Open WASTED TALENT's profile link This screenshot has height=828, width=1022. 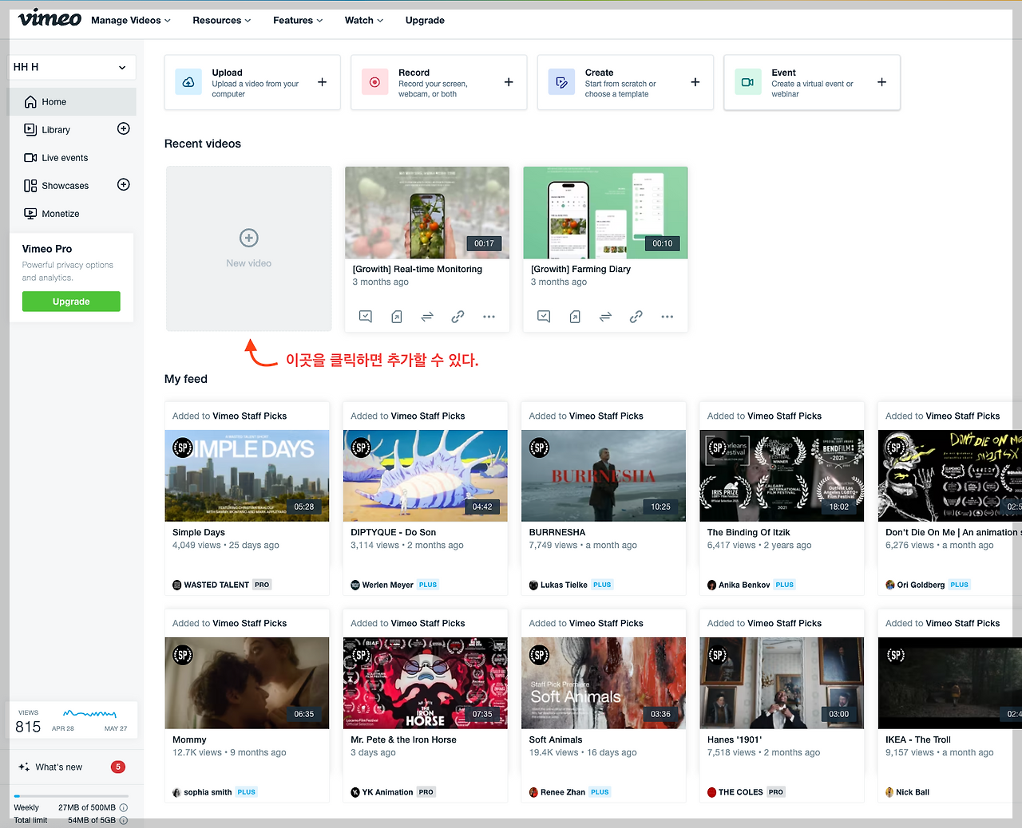click(216, 585)
